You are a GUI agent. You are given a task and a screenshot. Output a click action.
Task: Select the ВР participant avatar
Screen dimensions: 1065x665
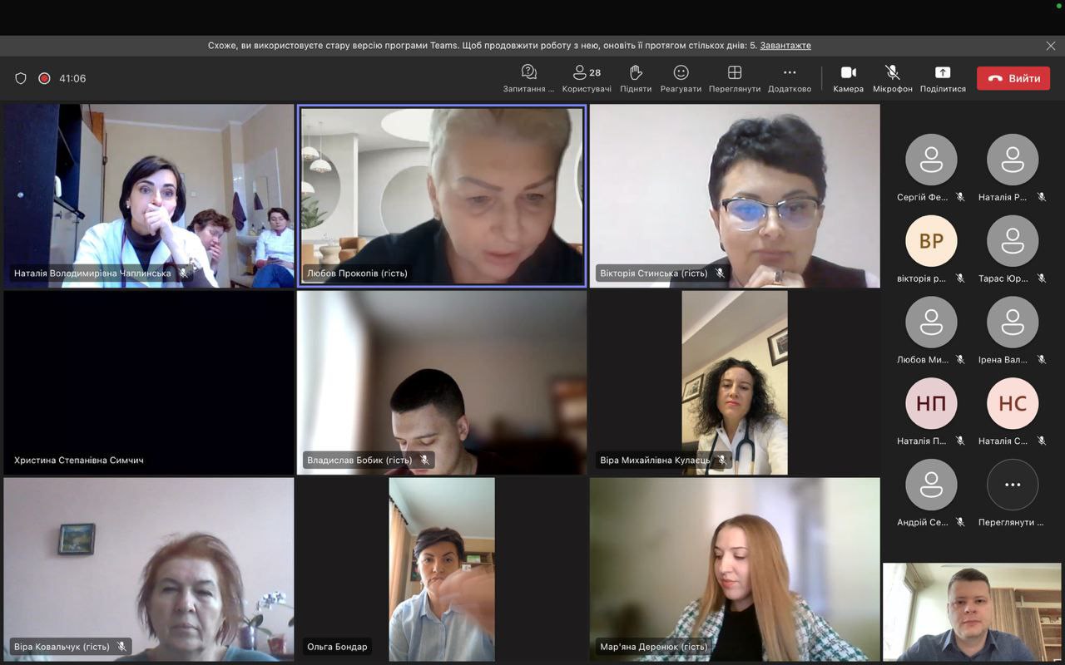point(931,241)
